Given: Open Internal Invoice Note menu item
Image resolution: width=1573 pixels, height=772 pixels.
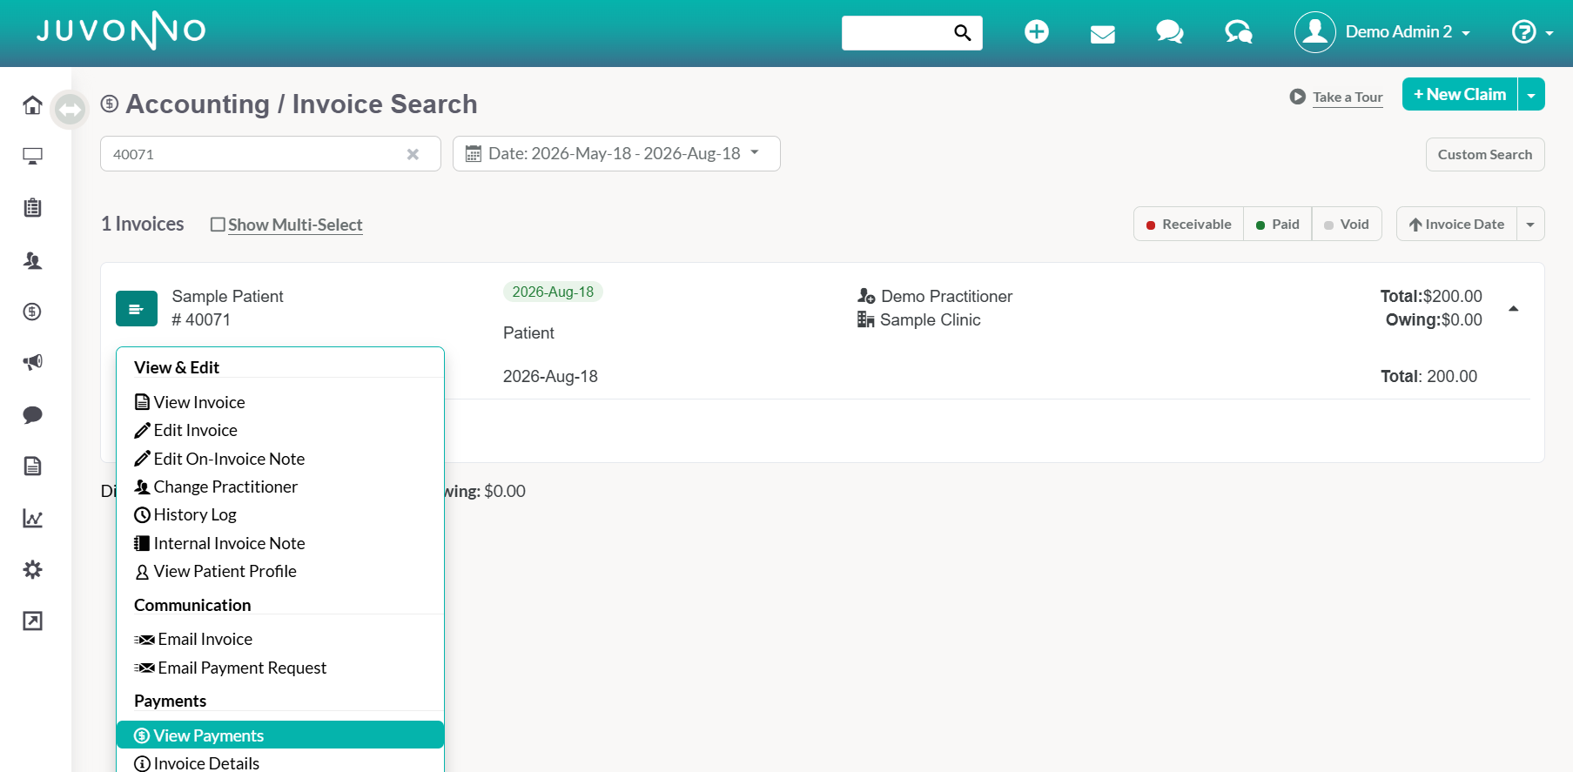Looking at the screenshot, I should [x=280, y=543].
